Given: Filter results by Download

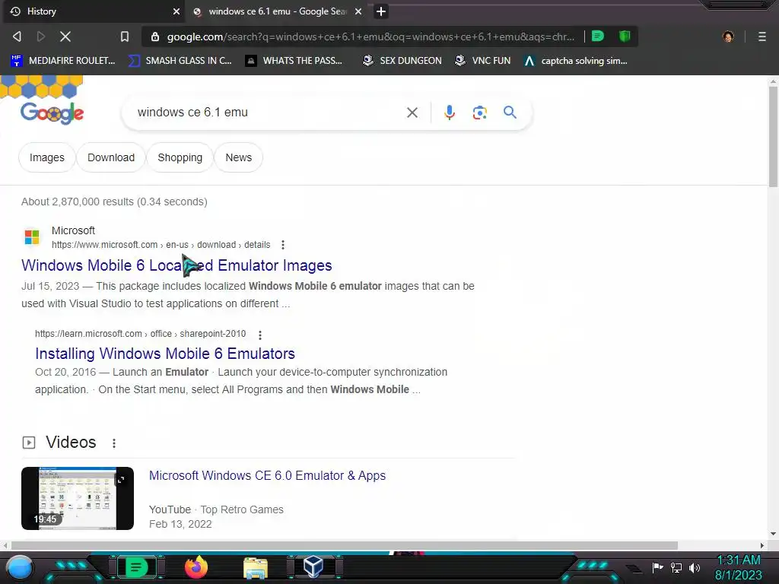Looking at the screenshot, I should (x=111, y=157).
